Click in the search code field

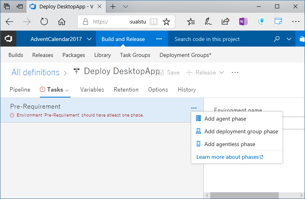(x=219, y=39)
